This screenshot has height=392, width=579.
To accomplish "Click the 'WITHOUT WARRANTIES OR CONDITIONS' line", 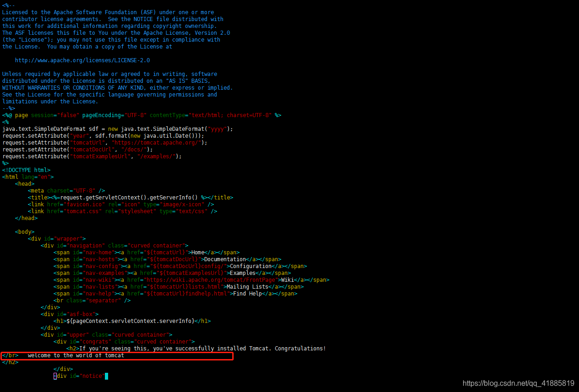I will (x=118, y=88).
